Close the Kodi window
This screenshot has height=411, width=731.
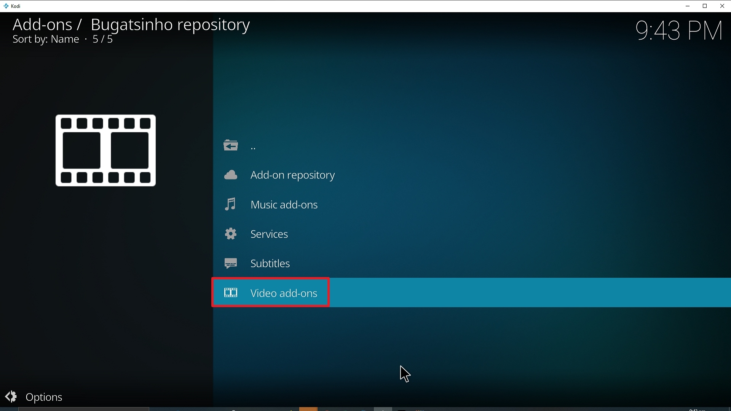(x=722, y=6)
